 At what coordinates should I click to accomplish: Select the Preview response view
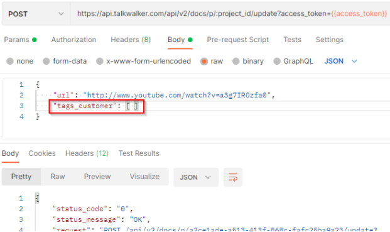pos(97,177)
